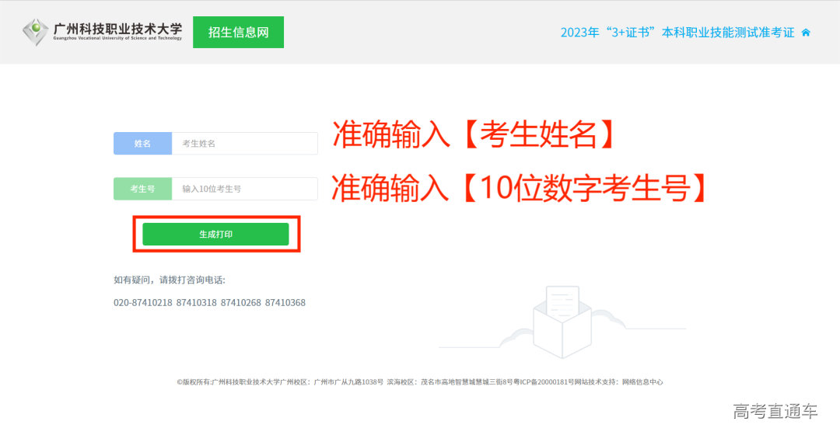Click the green 考生号 label
The height and width of the screenshot is (442, 840).
(142, 189)
